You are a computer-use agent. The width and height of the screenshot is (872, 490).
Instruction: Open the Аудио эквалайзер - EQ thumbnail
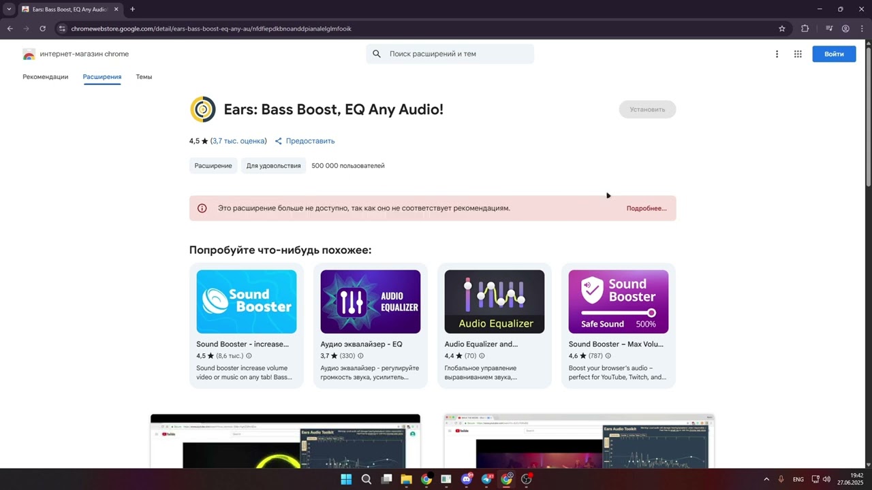click(x=371, y=301)
